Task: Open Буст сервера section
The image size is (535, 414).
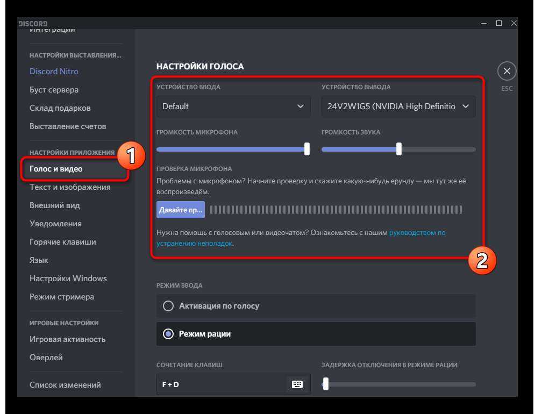Action: [x=54, y=90]
